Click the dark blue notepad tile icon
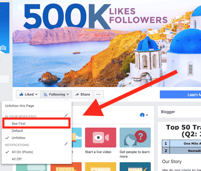Screen dimensions: 201x171 click(x=135, y=166)
